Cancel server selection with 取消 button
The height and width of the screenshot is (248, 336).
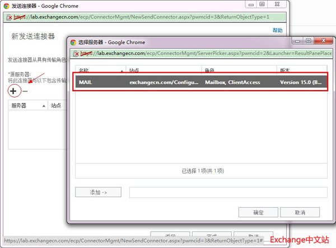point(300,213)
